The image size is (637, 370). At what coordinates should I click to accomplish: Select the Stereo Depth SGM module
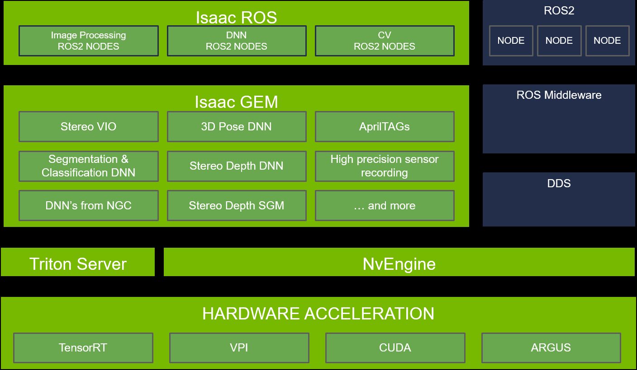237,205
